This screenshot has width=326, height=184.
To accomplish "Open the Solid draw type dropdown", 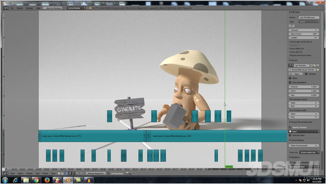I will coord(304,131).
